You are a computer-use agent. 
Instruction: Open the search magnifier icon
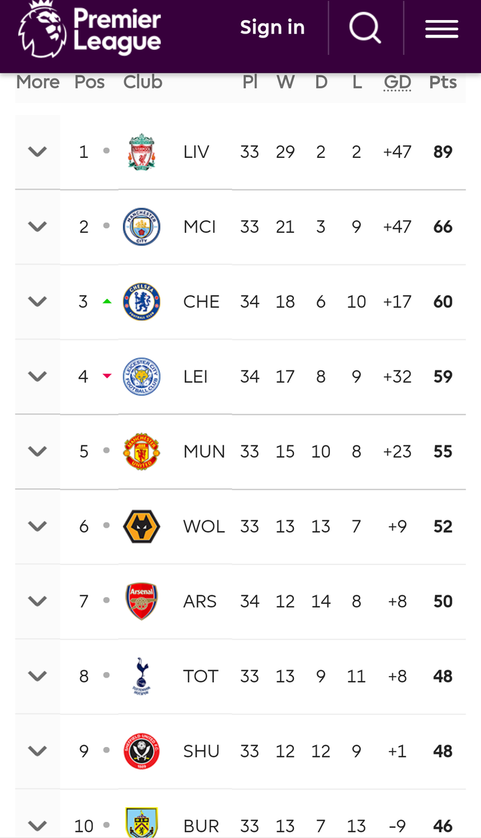[365, 28]
